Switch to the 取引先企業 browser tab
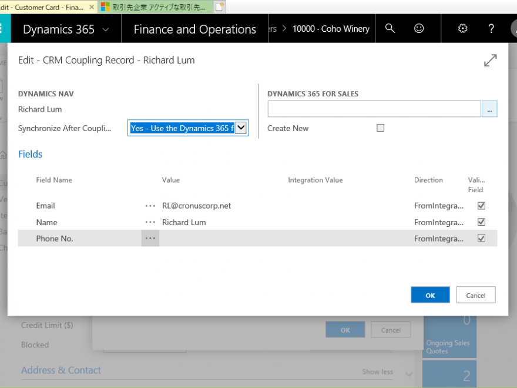The image size is (517, 388). click(x=156, y=7)
